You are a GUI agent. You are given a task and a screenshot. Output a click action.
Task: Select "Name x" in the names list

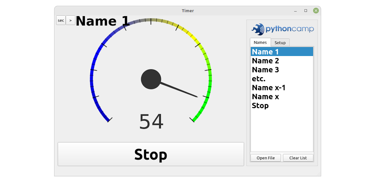(265, 97)
